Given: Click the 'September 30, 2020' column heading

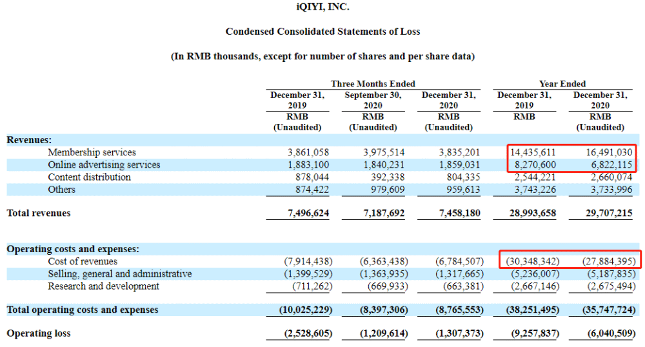Looking at the screenshot, I should pyautogui.click(x=373, y=101).
